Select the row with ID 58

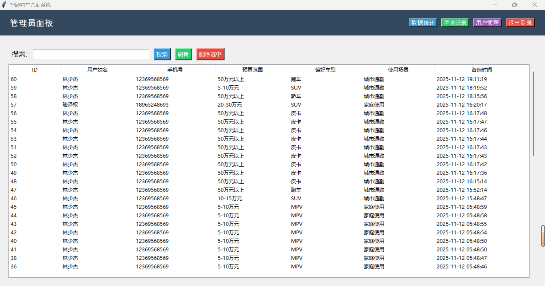[x=269, y=96]
